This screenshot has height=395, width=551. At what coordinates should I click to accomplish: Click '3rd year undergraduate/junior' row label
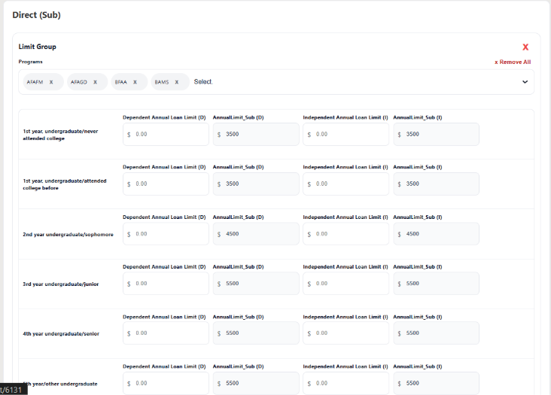pyautogui.click(x=61, y=284)
